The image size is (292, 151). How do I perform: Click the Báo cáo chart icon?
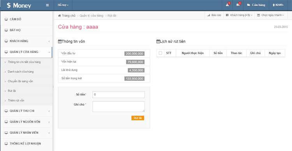pos(209,15)
